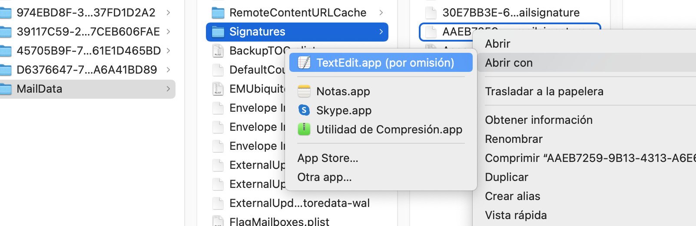Choose Obtener información menu entry

(x=539, y=120)
